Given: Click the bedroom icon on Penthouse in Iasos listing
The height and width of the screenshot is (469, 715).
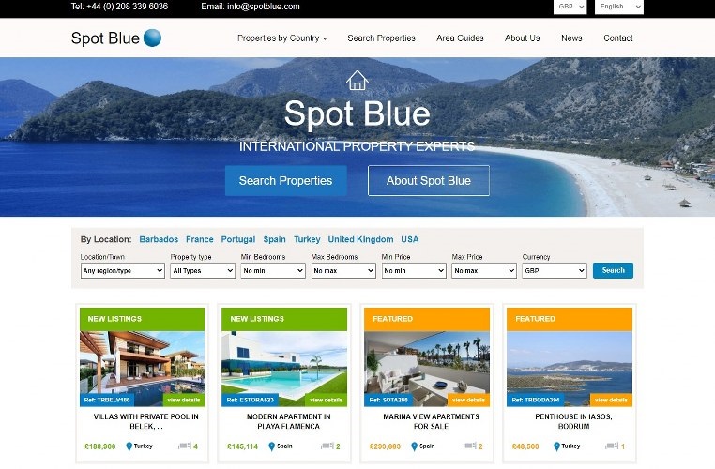Looking at the screenshot, I should click(612, 446).
